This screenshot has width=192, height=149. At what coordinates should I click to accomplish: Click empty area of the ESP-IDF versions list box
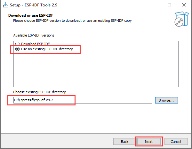coord(96,70)
